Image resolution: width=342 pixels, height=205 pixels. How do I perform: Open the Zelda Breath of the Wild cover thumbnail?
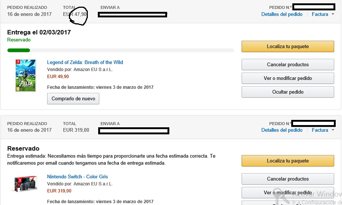click(26, 75)
